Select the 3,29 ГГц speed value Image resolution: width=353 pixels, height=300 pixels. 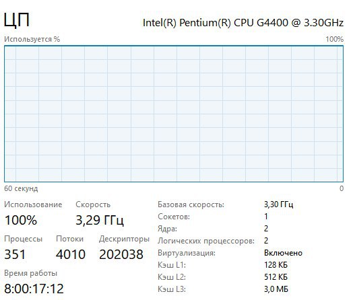[100, 220]
